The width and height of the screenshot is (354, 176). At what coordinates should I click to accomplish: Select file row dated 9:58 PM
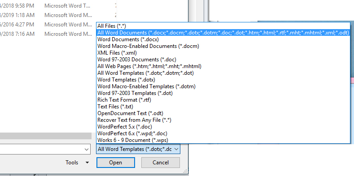58,6
